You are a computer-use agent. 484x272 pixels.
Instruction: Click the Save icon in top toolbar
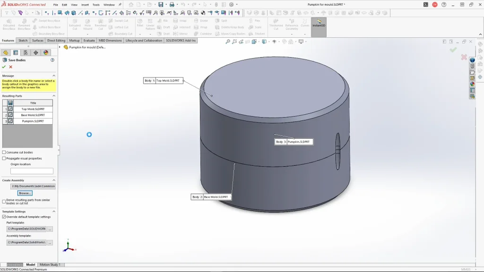161,5
